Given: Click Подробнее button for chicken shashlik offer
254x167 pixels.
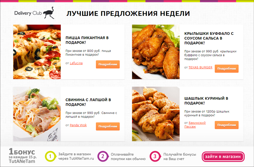Looking at the screenshot, I should click(227, 125).
